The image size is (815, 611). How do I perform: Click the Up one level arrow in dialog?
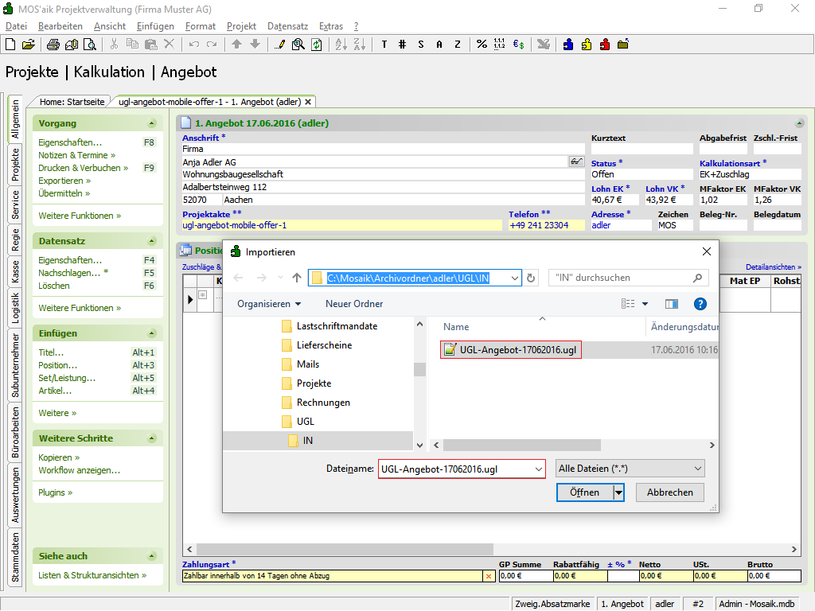point(297,278)
